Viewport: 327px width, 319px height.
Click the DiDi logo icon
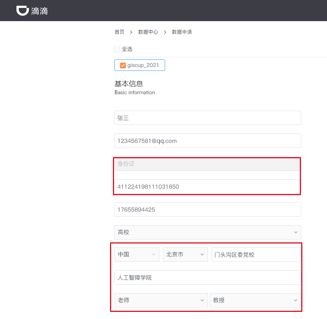(x=23, y=11)
